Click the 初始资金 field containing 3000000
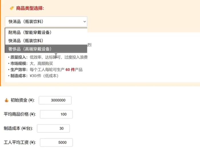 pyautogui.click(x=55, y=100)
